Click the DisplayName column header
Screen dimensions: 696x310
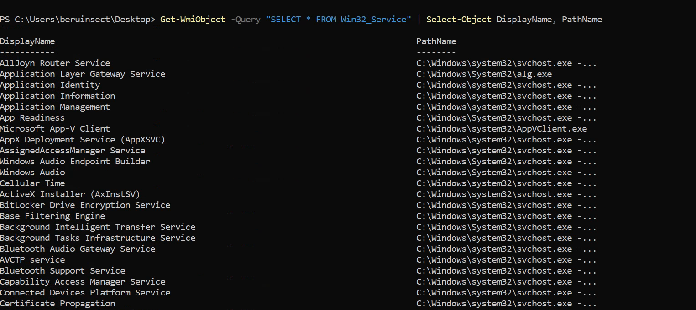point(27,41)
